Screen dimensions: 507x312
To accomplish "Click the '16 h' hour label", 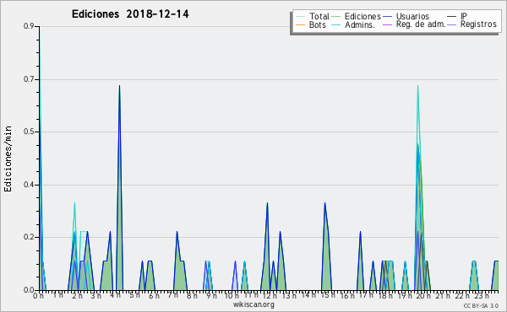I will coord(347,296).
